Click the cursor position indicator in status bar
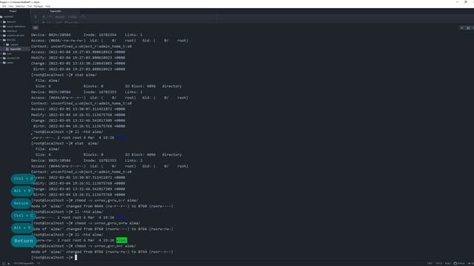The width and height of the screenshot is (474, 266). pyautogui.click(x=39, y=264)
